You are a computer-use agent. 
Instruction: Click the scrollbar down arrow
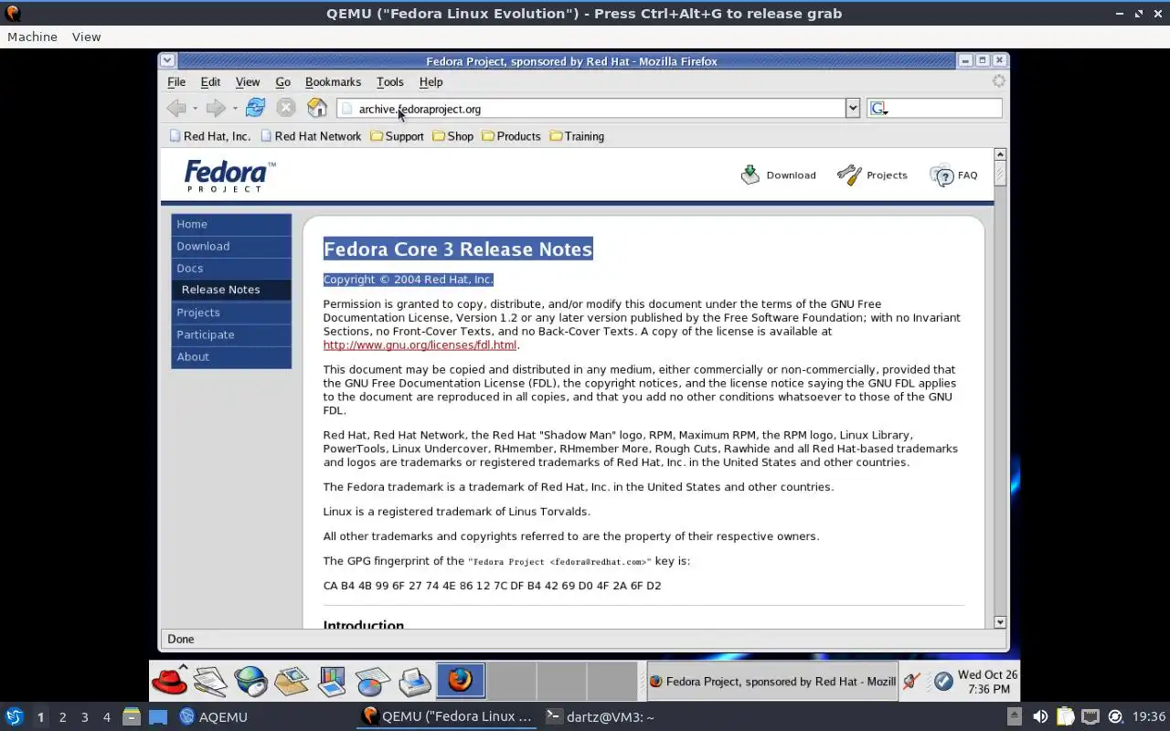(x=999, y=621)
